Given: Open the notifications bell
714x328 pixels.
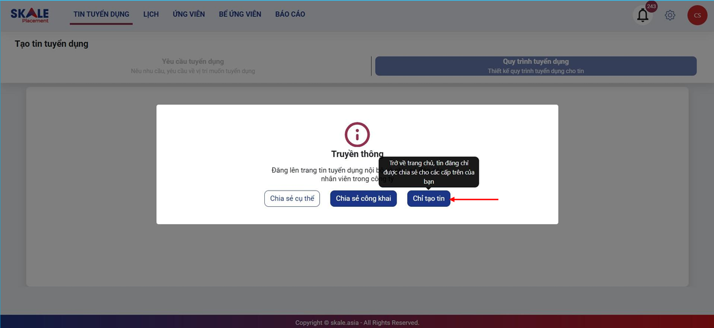Looking at the screenshot, I should point(642,16).
